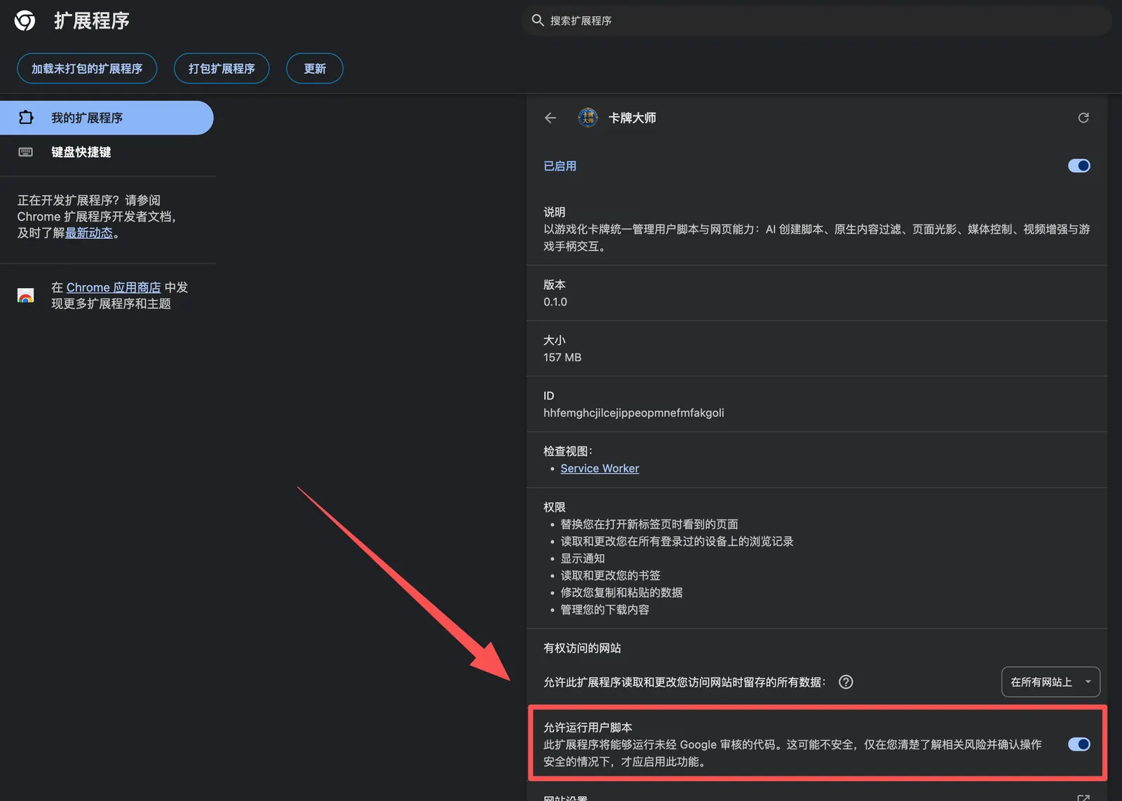The height and width of the screenshot is (801, 1122).
Task: Open 键盘快捷键 in the sidebar
Action: tap(107, 152)
